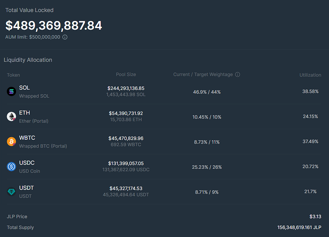Open the Ether (Portal) token name

34,121
